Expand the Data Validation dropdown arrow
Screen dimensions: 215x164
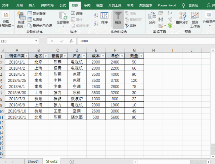(165, 26)
